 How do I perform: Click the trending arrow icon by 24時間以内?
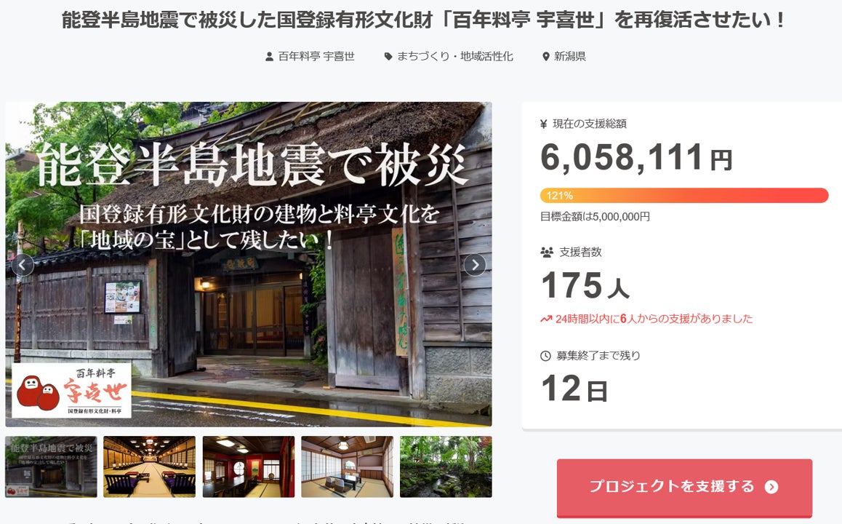tap(546, 319)
